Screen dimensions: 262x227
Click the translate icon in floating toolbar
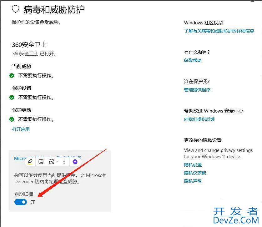52,162
